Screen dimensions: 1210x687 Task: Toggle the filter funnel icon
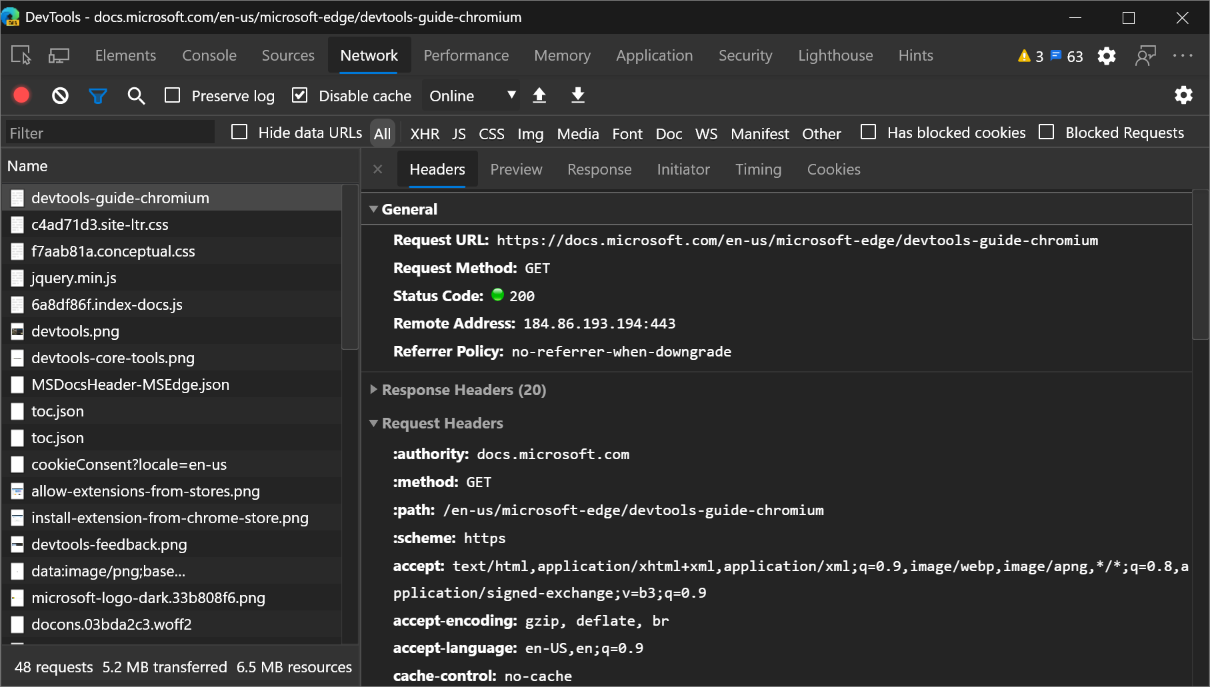click(98, 96)
